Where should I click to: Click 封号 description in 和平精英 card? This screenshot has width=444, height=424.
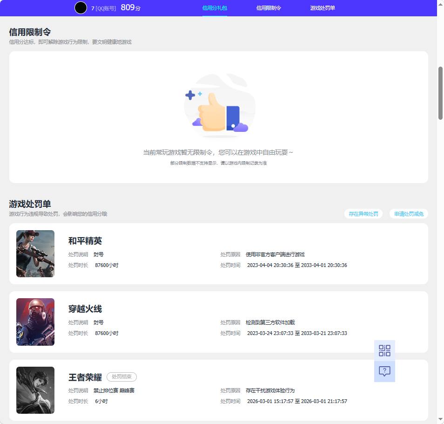(x=99, y=254)
